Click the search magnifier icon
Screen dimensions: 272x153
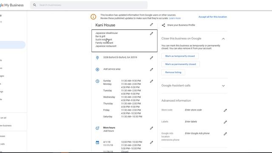(x=35, y=5)
